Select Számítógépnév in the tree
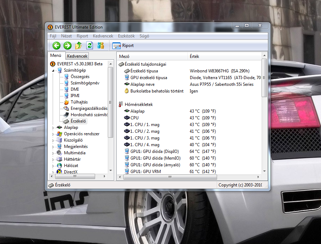Viewport: 321px width, 244px height. [x=85, y=83]
